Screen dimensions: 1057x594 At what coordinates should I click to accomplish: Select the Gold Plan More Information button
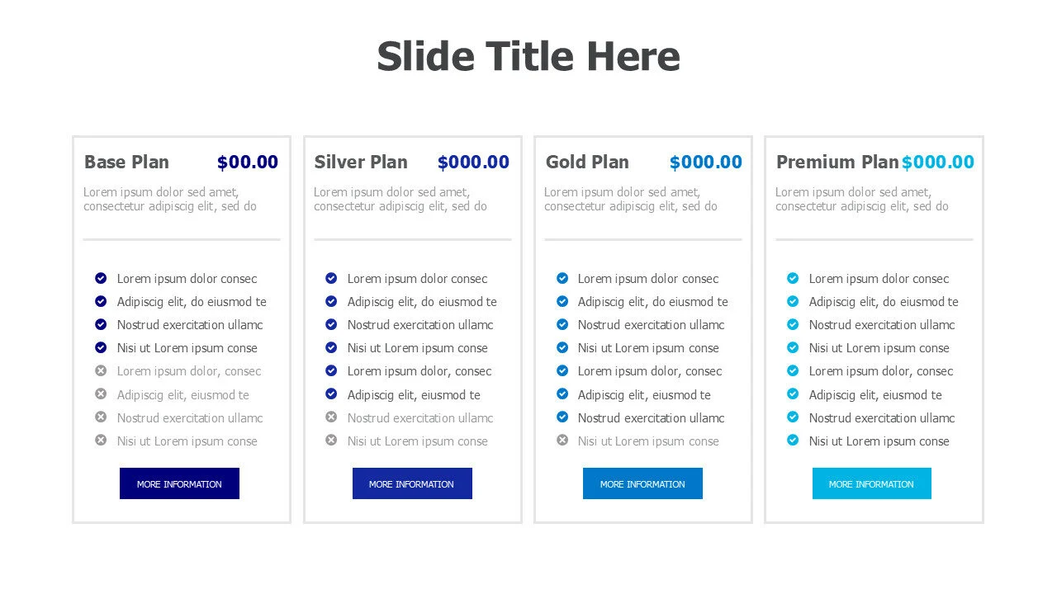click(642, 483)
